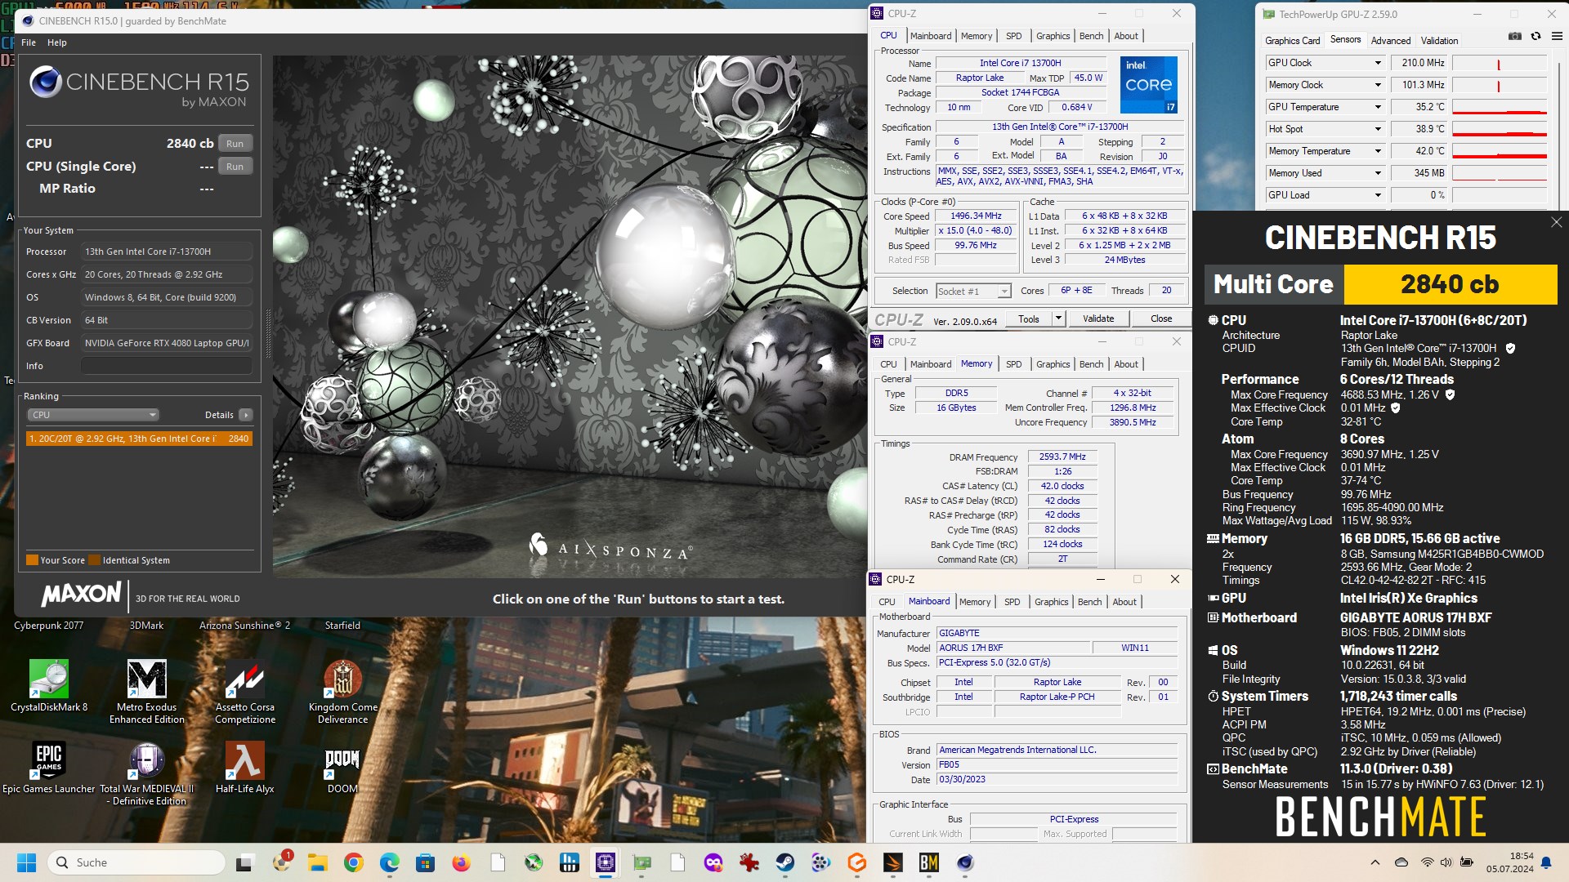Image resolution: width=1569 pixels, height=882 pixels.
Task: Click the GPU Temperature sensor graph
Action: point(1500,107)
